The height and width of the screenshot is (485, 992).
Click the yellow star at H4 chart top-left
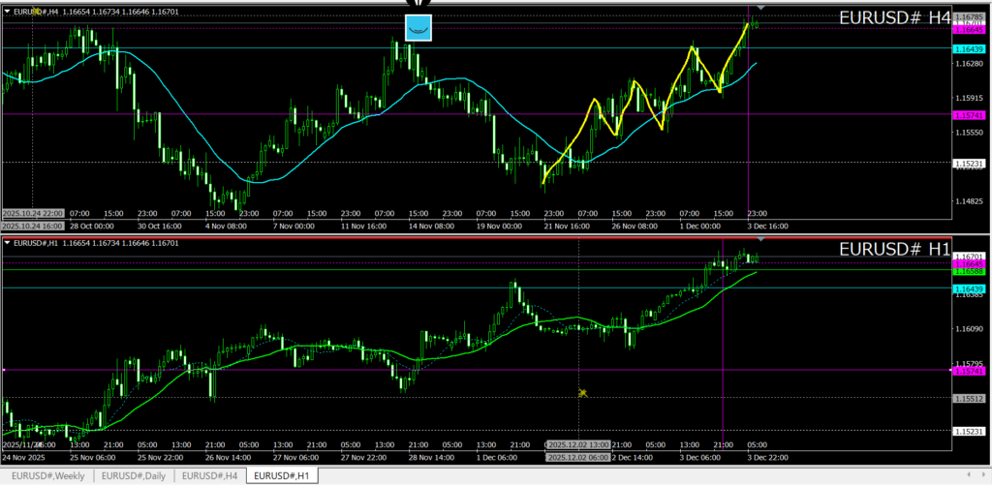pyautogui.click(x=36, y=11)
